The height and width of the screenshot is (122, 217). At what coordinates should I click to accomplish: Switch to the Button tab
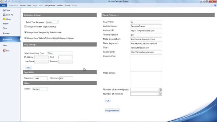tap(68, 5)
